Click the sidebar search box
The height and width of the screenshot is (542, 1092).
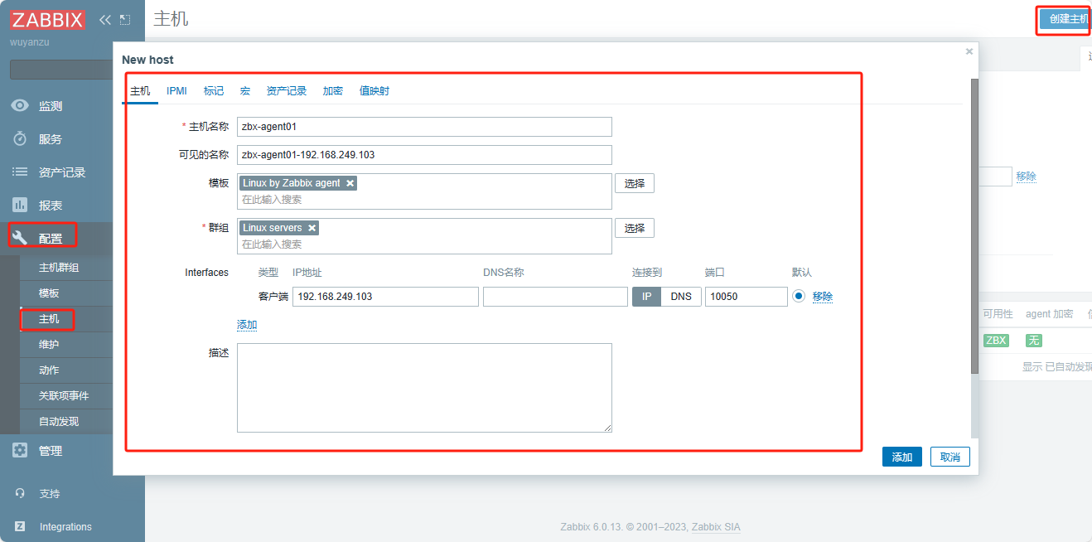coord(61,70)
